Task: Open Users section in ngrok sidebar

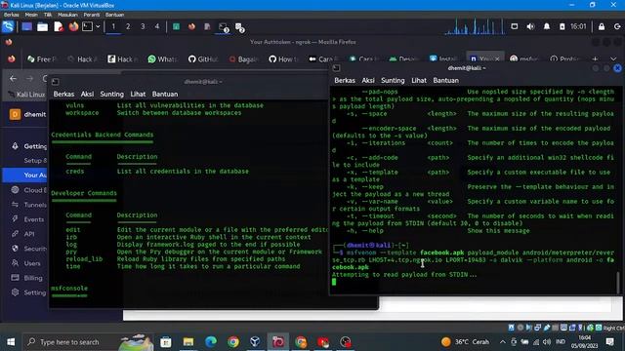Action: pyautogui.click(x=26, y=263)
